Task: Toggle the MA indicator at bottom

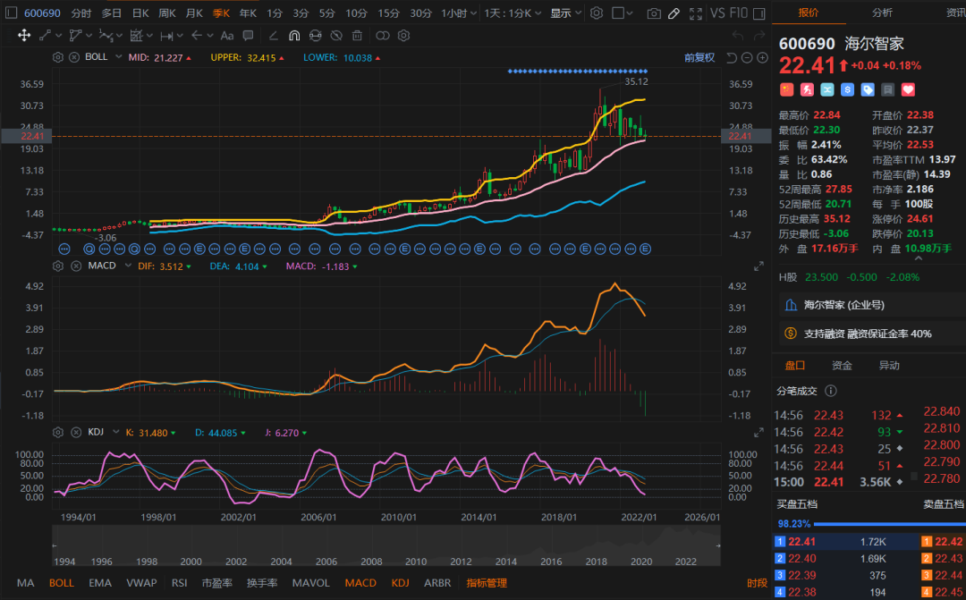Action: 25,583
